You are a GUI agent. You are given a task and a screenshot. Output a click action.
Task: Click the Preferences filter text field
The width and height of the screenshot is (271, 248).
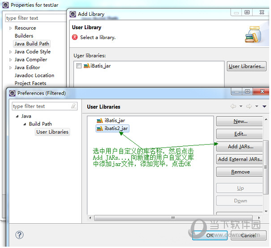[40, 106]
